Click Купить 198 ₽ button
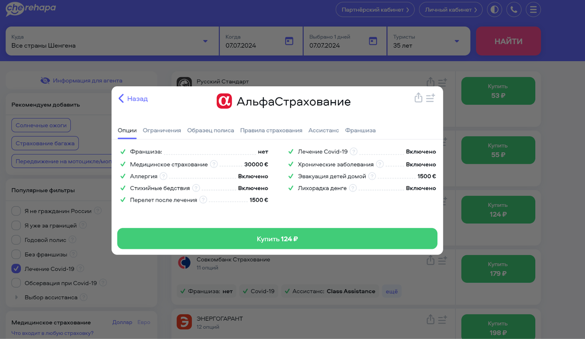Screen dimensions: 585x339 point(498,327)
